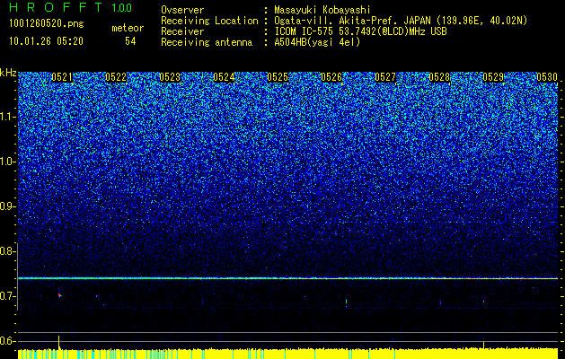Click the 0523 time marker
Screen dimensions: 565x359
point(170,77)
